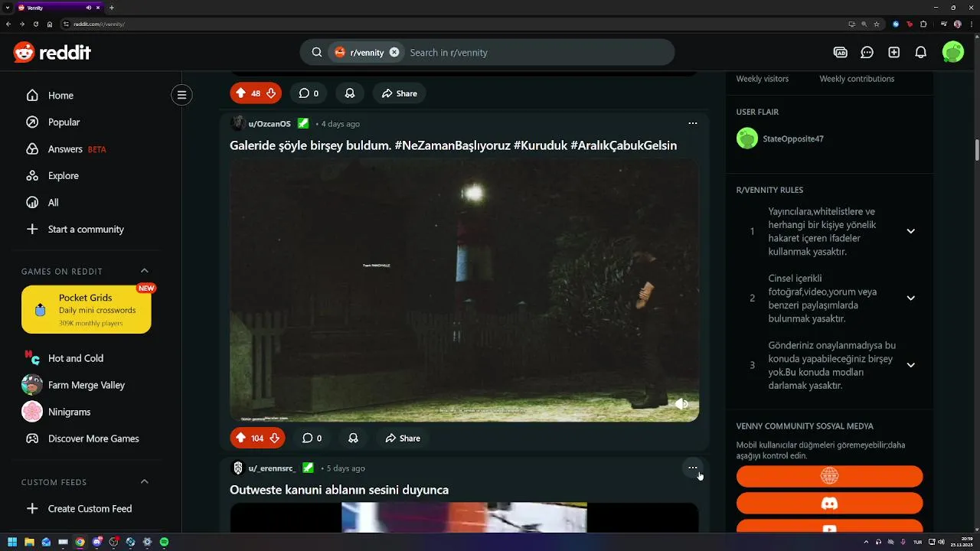Upvote the post with 104 points

coord(240,438)
